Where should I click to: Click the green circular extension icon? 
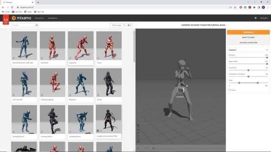click(x=245, y=8)
